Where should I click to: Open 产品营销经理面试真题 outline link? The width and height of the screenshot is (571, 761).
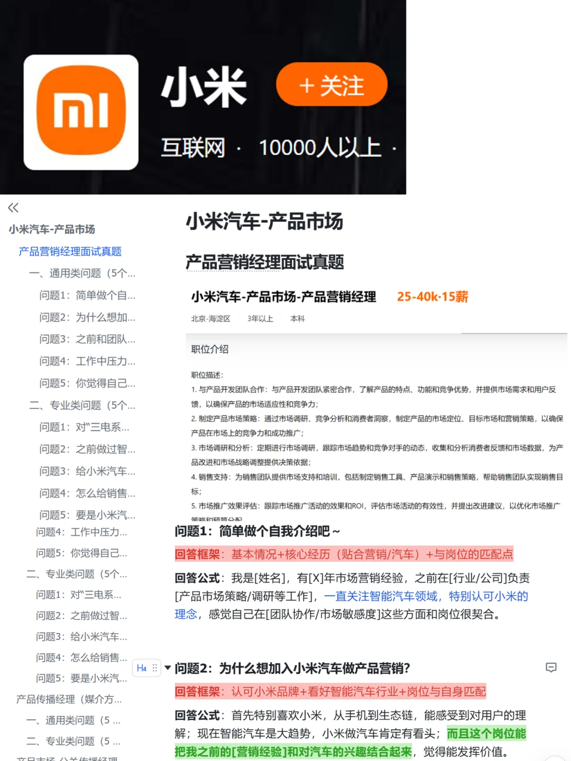pyautogui.click(x=70, y=251)
